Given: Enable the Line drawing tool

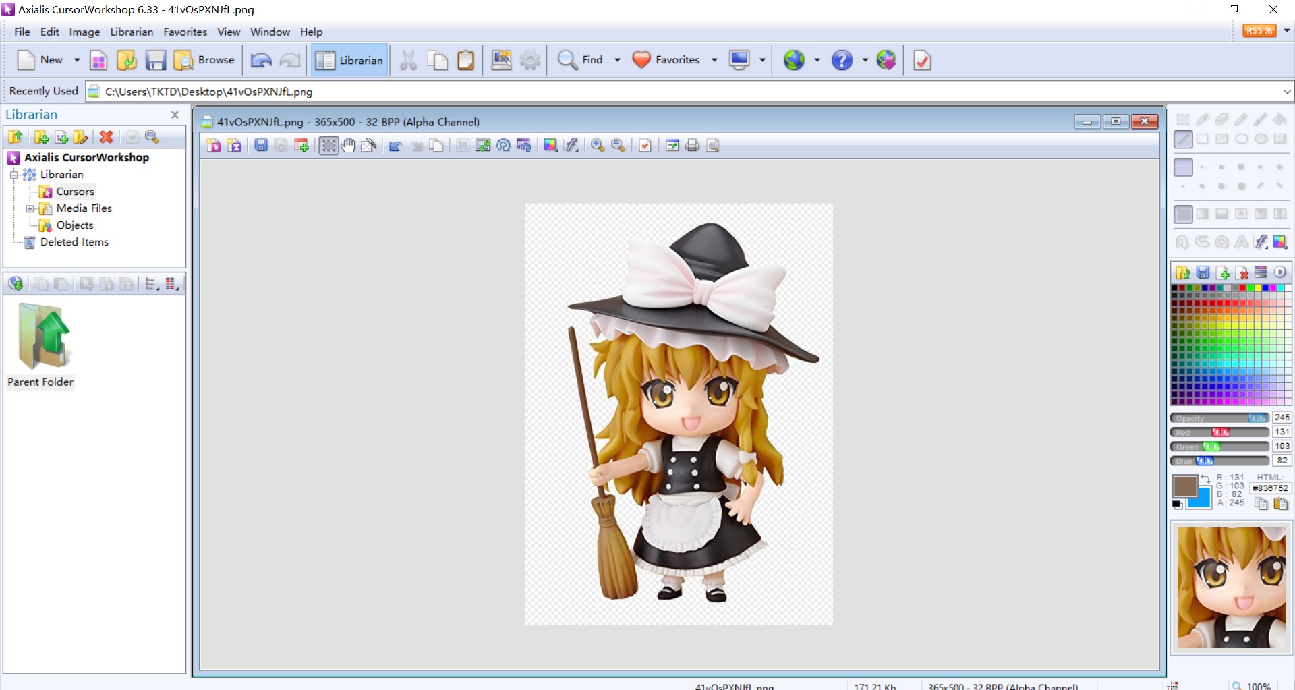Looking at the screenshot, I should 1183,140.
